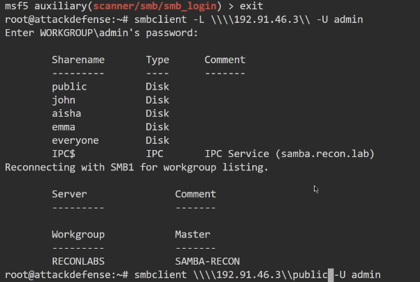
Task: Click the Workgroup column header
Action: tap(78, 234)
